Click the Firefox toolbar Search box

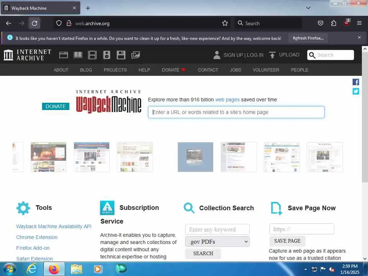[268, 23]
